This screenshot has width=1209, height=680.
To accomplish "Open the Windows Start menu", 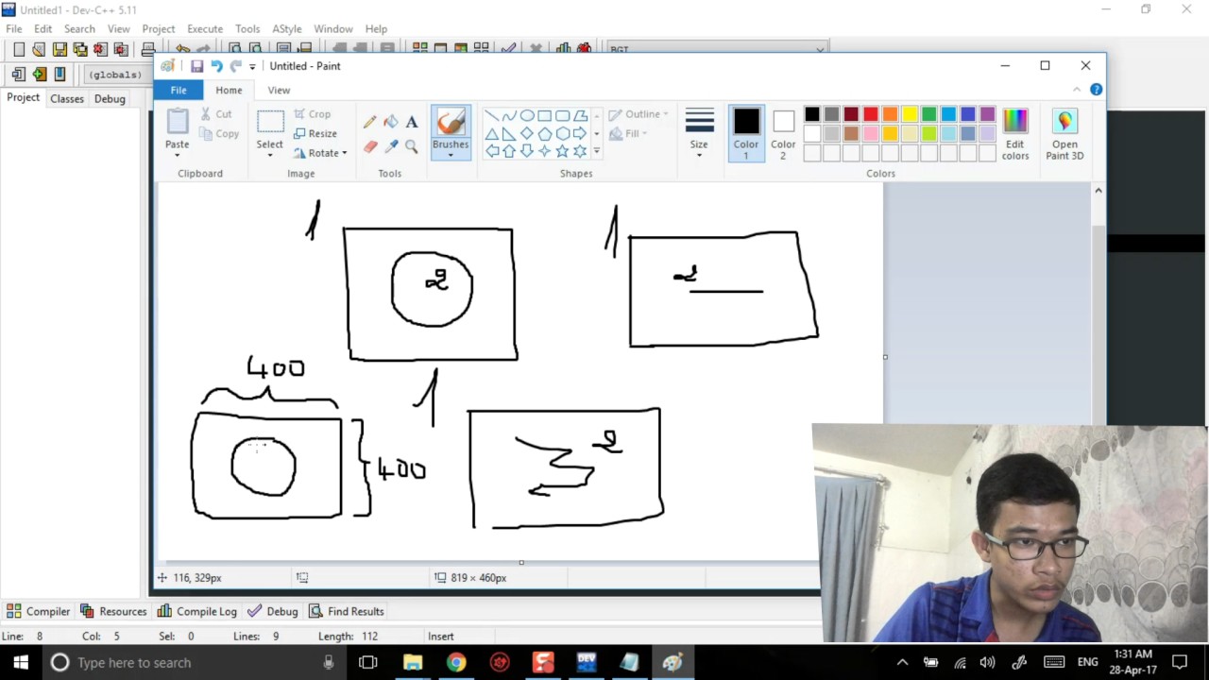I will tap(21, 662).
